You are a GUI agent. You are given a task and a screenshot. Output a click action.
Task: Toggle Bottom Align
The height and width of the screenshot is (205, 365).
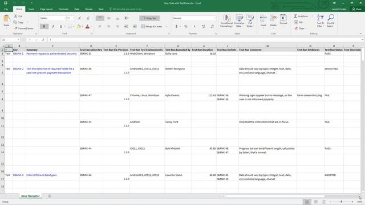117,18
